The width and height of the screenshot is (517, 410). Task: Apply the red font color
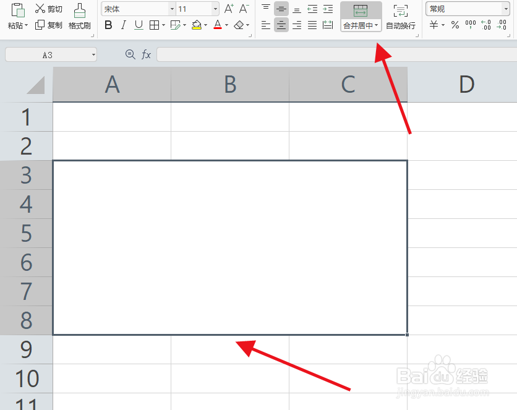click(x=218, y=25)
